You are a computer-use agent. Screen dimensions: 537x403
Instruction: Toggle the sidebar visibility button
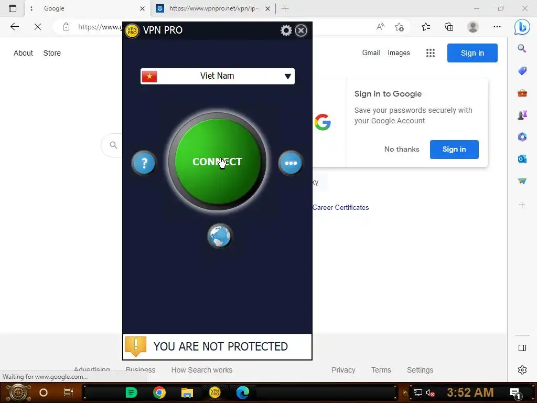522,348
